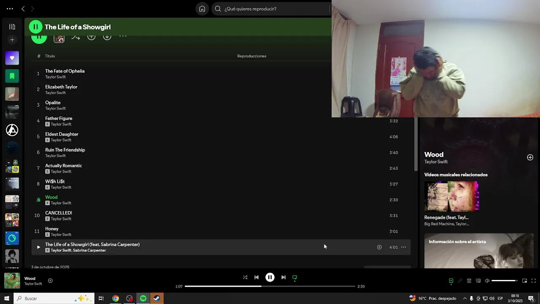
Task: Open the green bookmark Episodes item in sidebar
Action: [12, 76]
